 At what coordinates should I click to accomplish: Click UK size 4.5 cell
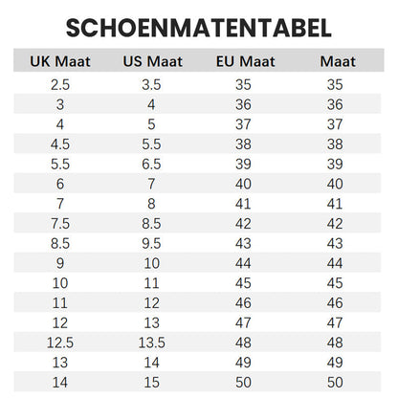60,144
